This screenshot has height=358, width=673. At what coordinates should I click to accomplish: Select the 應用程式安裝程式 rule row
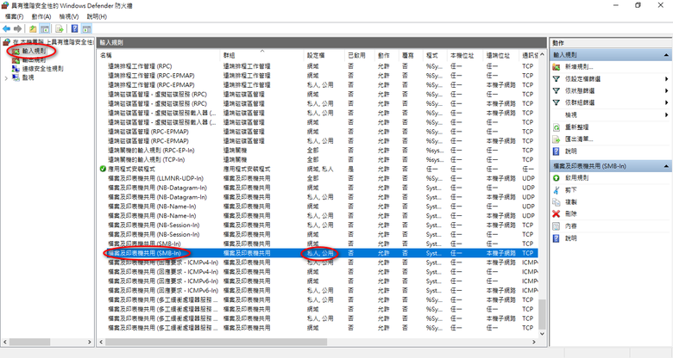coord(318,169)
